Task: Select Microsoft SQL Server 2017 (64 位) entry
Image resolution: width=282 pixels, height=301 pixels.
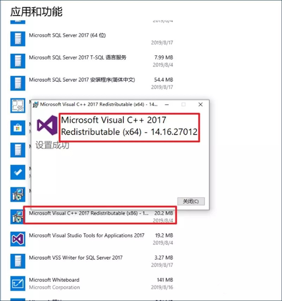Action: (x=92, y=39)
